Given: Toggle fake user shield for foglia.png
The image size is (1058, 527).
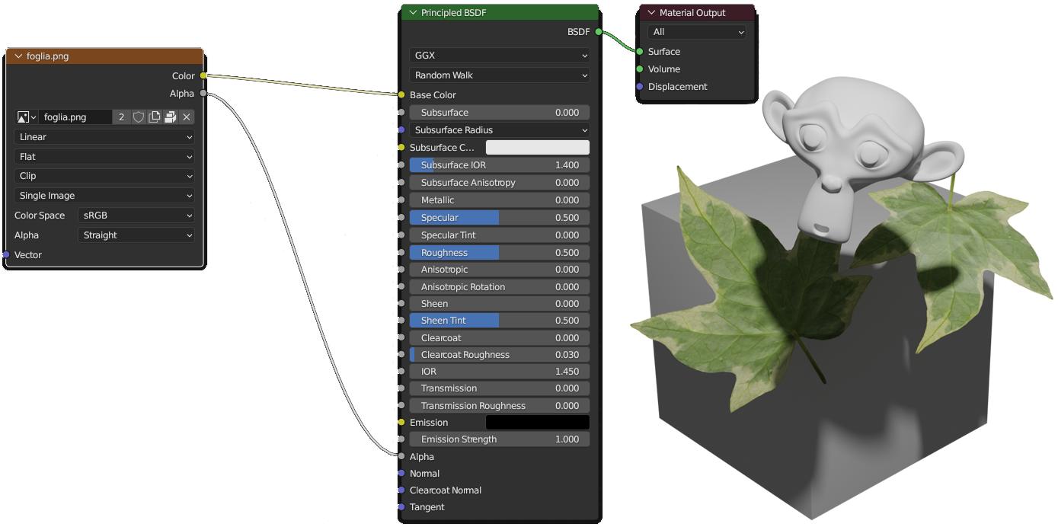Looking at the screenshot, I should click(x=139, y=117).
